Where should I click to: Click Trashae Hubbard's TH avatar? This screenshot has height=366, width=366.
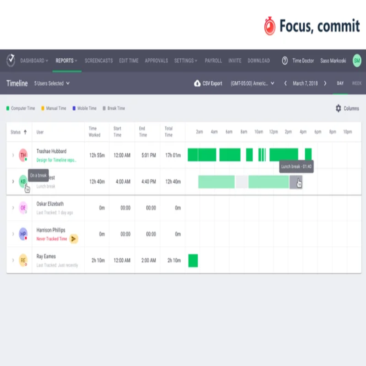pyautogui.click(x=23, y=155)
